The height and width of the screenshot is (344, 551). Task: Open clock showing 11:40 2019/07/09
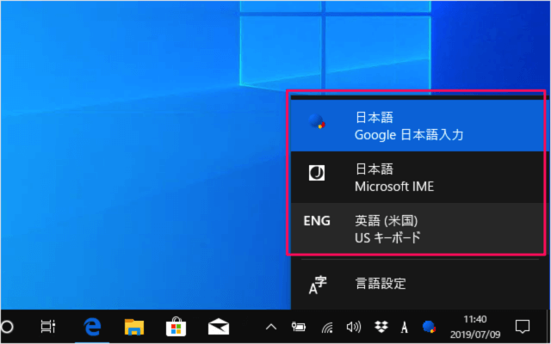click(x=475, y=327)
